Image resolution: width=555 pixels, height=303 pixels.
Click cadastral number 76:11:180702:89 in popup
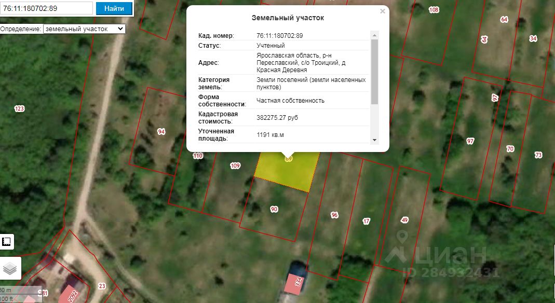280,36
